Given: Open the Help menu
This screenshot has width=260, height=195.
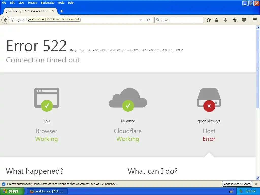Looking at the screenshot, I should click(71, 3).
